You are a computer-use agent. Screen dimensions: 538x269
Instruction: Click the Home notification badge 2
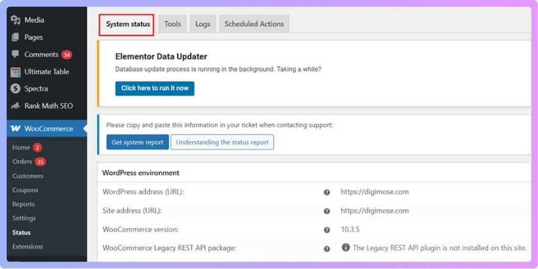37,148
